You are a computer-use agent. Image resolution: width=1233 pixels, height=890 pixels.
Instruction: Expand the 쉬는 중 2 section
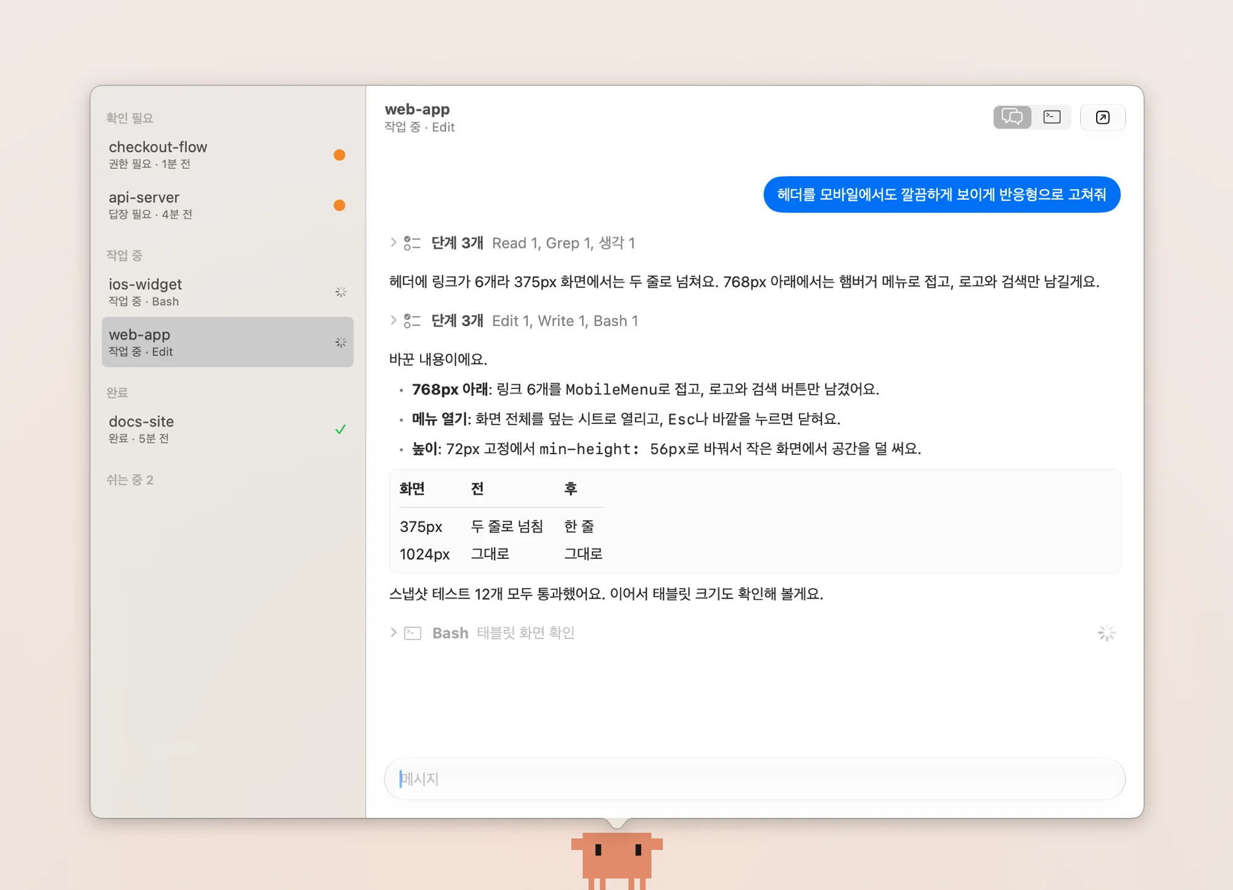click(x=129, y=480)
